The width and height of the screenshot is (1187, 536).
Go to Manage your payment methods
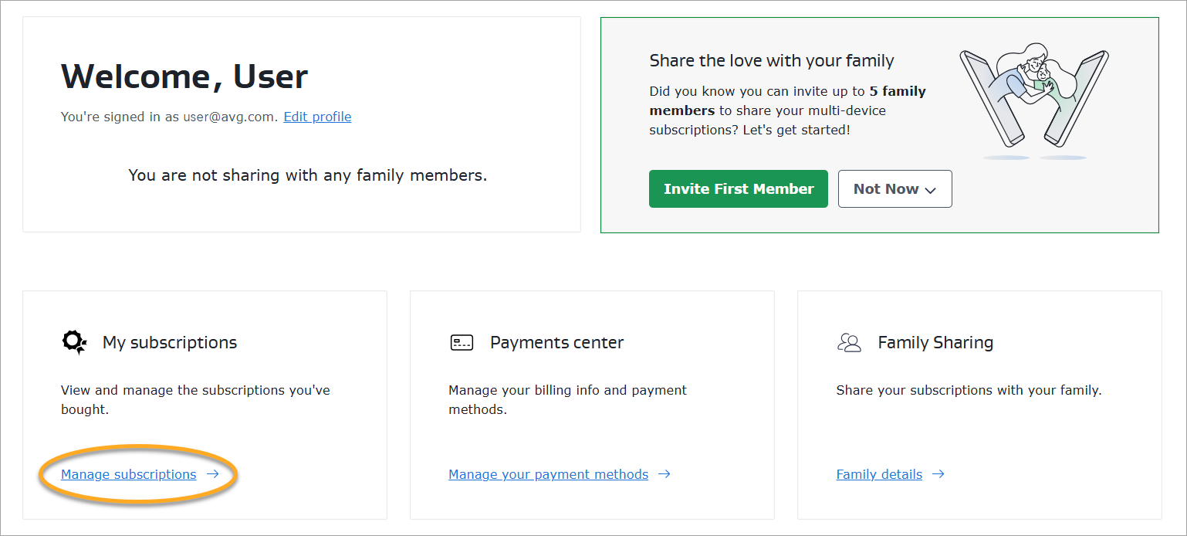click(x=548, y=474)
